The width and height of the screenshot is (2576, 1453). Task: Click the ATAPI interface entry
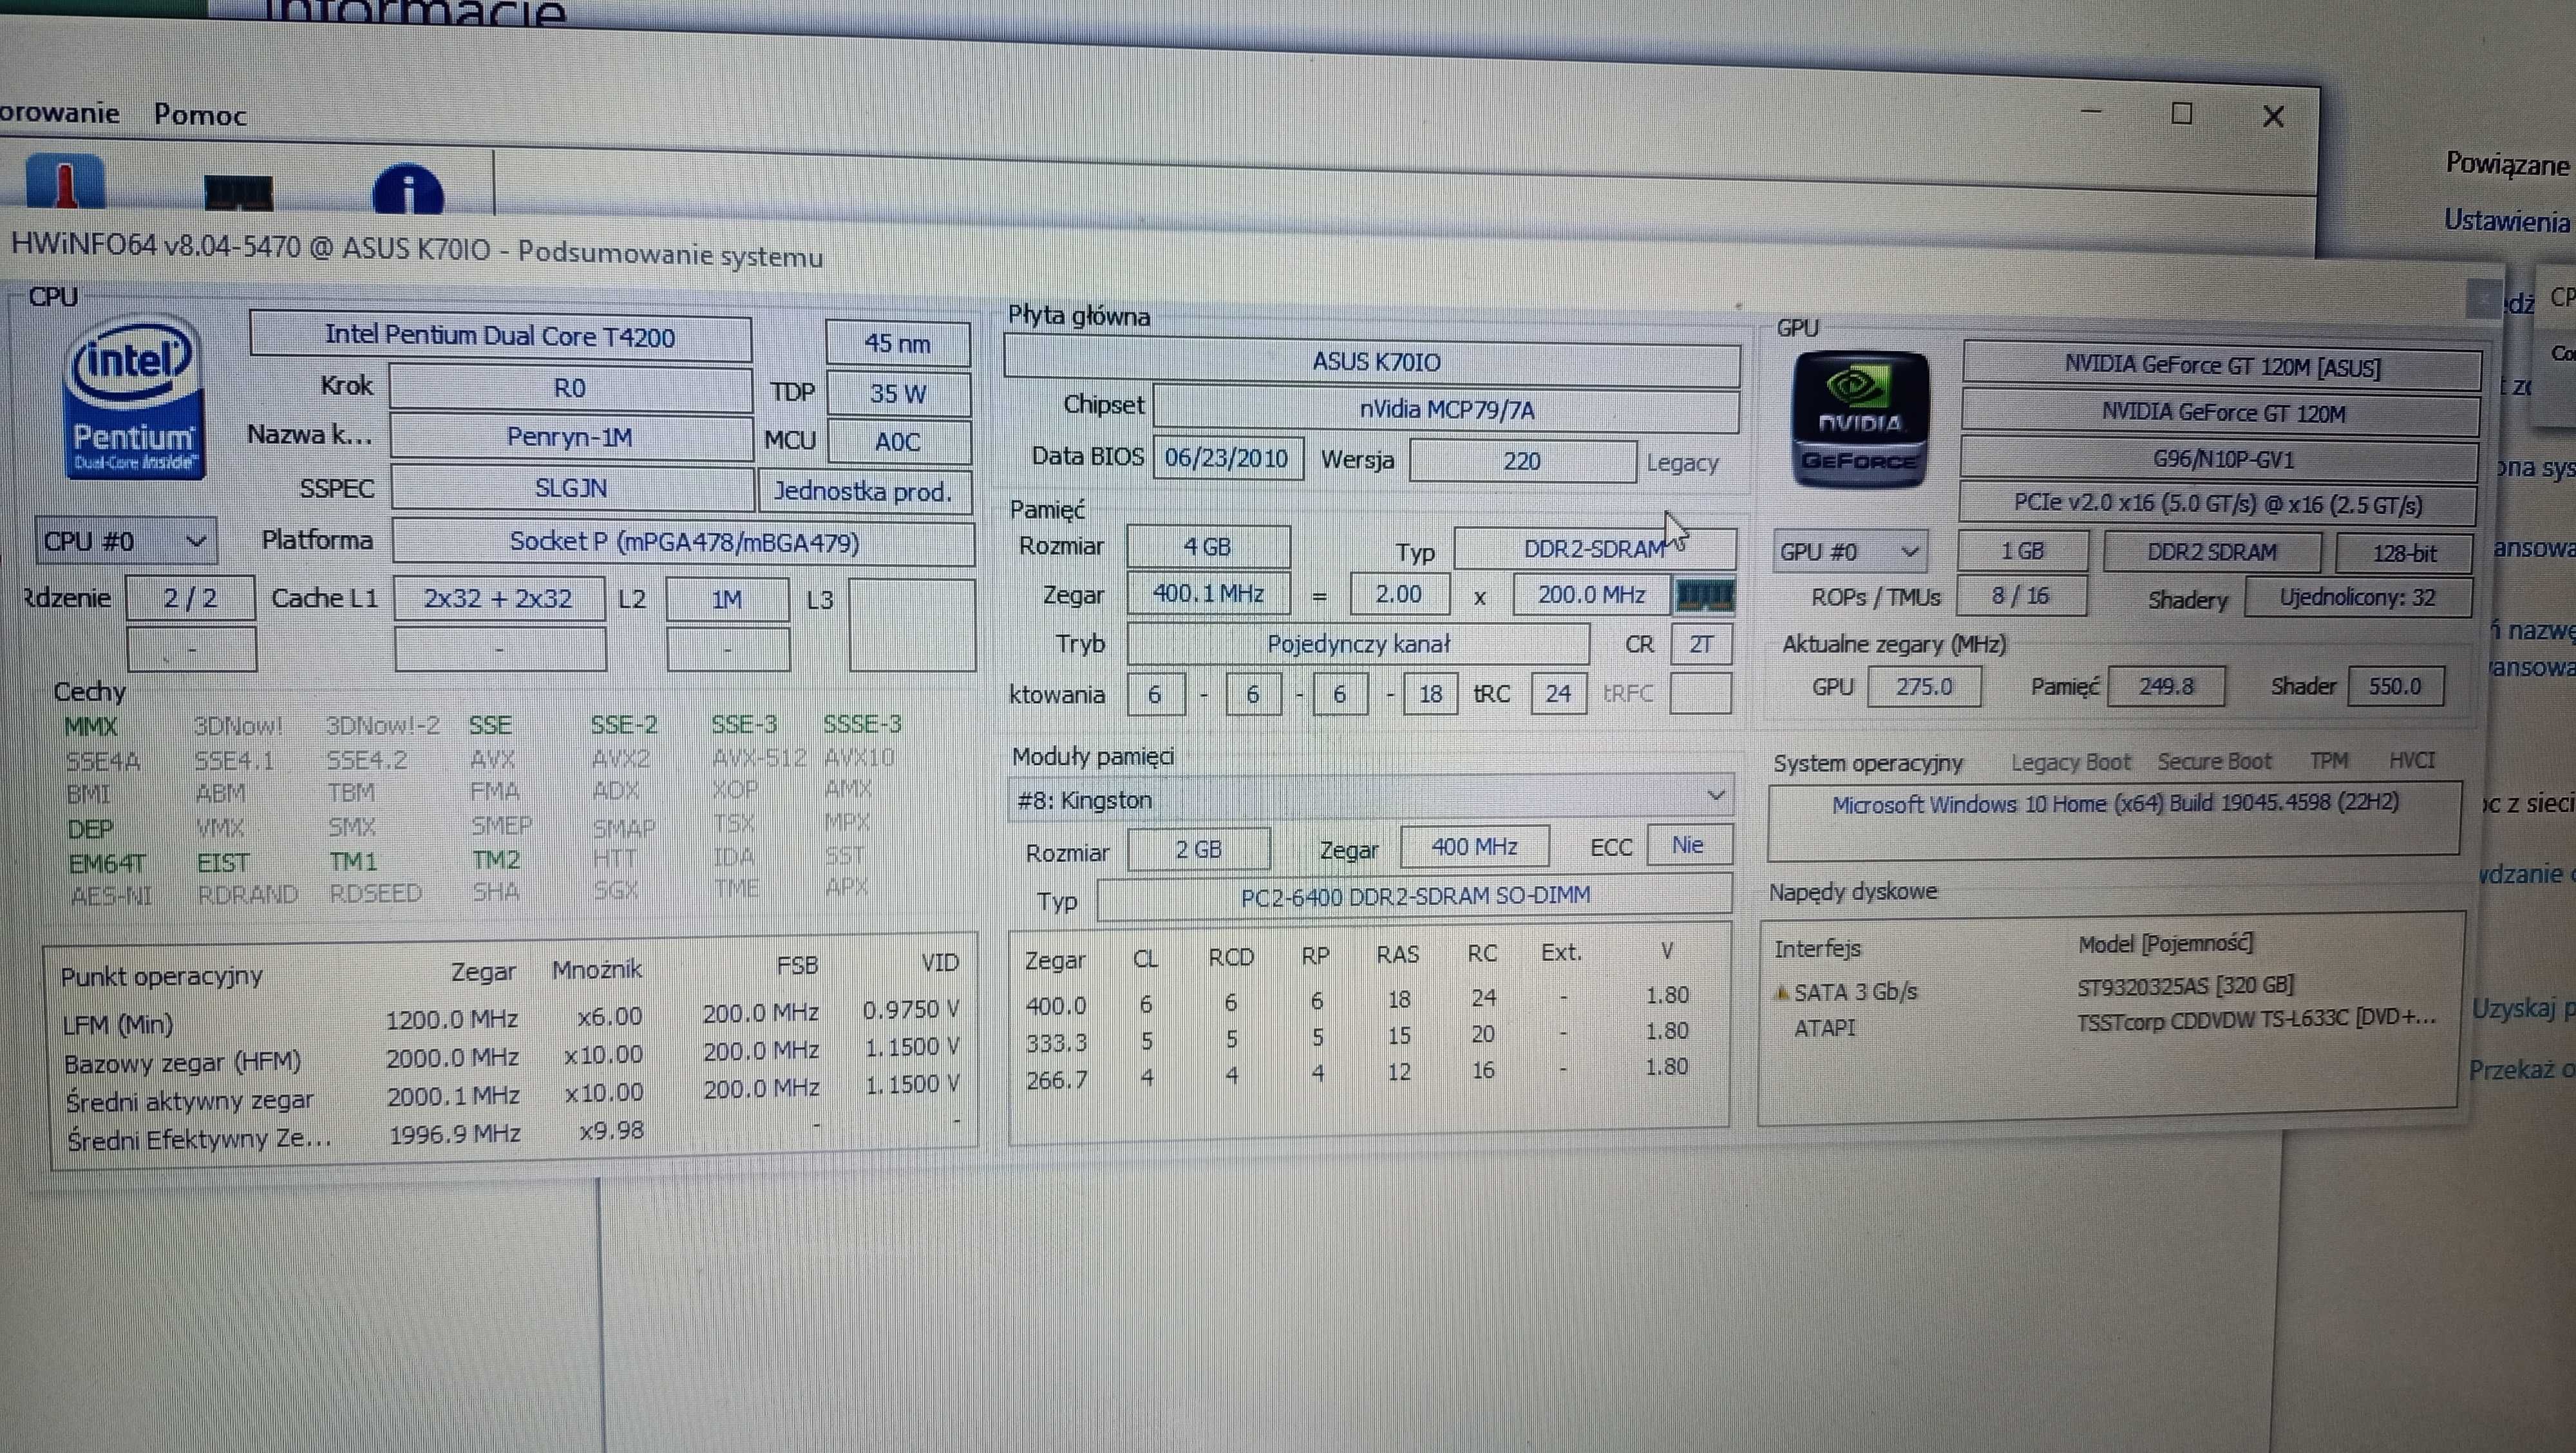click(x=1825, y=1028)
